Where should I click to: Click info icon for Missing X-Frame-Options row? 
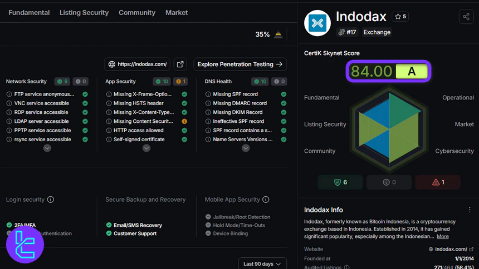point(109,94)
